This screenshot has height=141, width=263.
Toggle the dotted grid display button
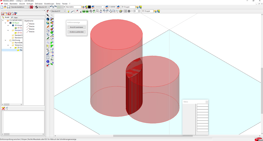60,7
